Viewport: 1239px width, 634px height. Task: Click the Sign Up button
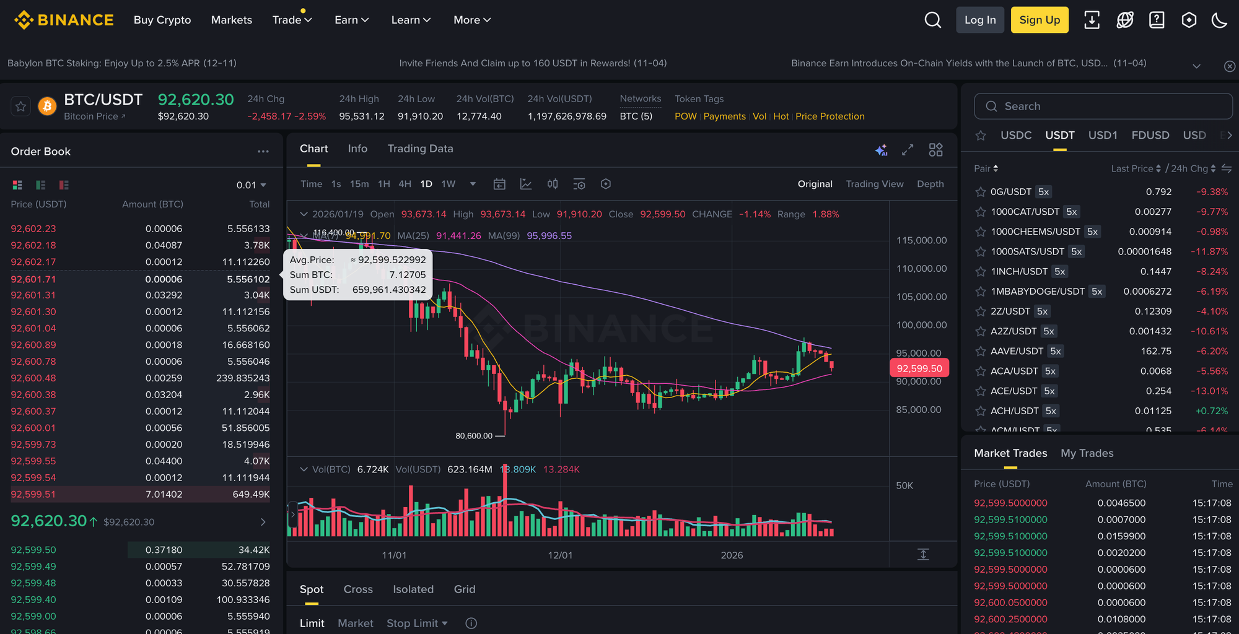tap(1039, 20)
